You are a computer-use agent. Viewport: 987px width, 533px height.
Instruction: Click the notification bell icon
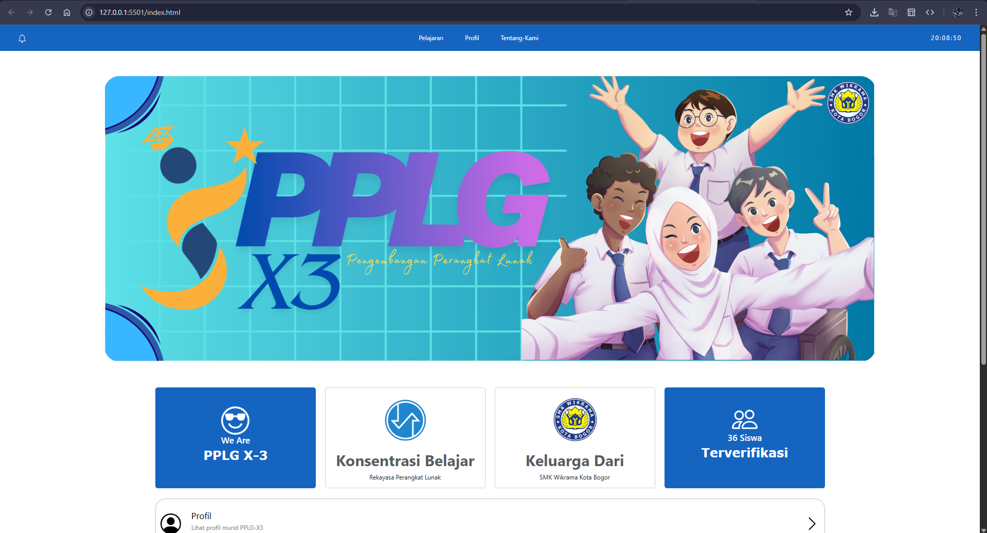point(22,38)
